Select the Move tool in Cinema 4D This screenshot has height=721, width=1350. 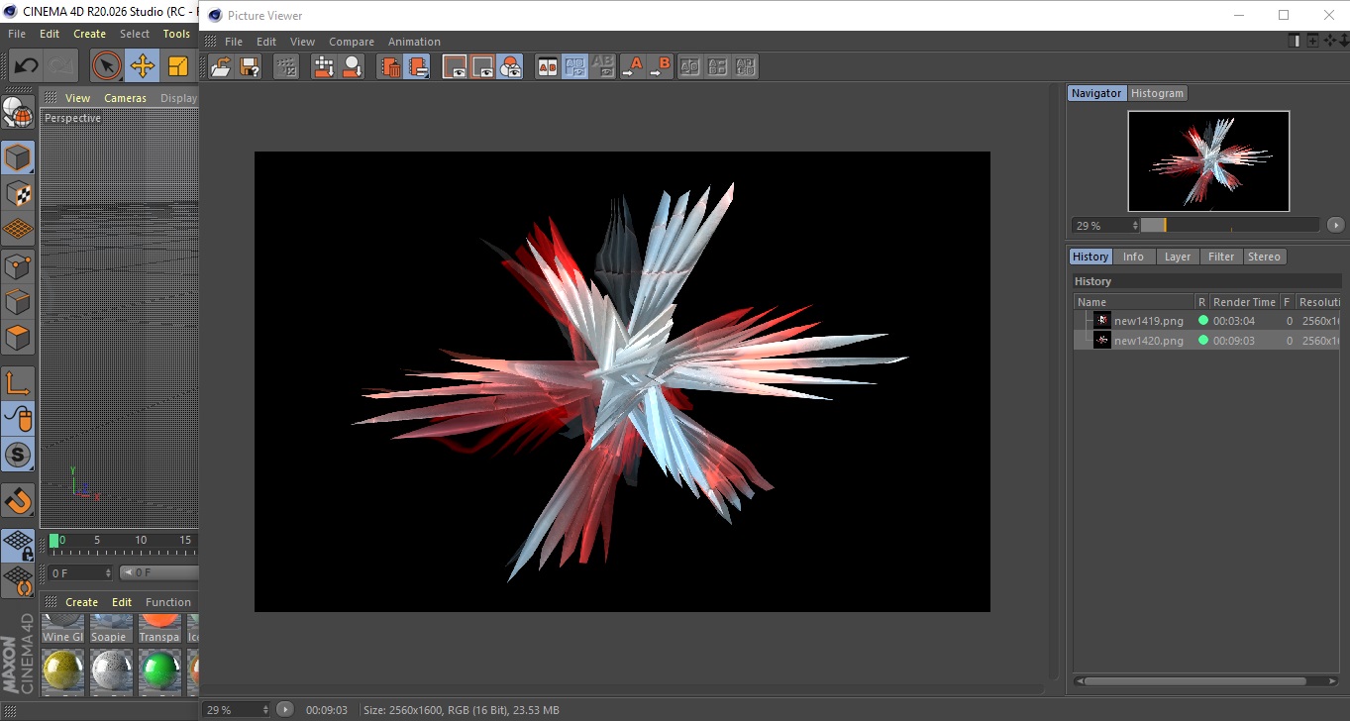click(x=143, y=66)
